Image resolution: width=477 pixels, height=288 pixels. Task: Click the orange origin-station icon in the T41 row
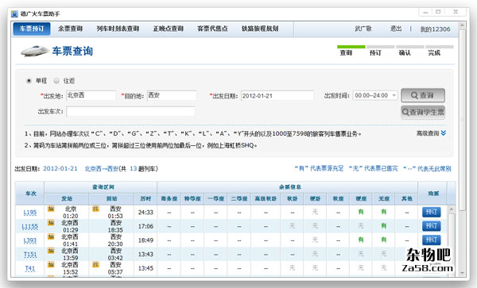tap(51, 265)
